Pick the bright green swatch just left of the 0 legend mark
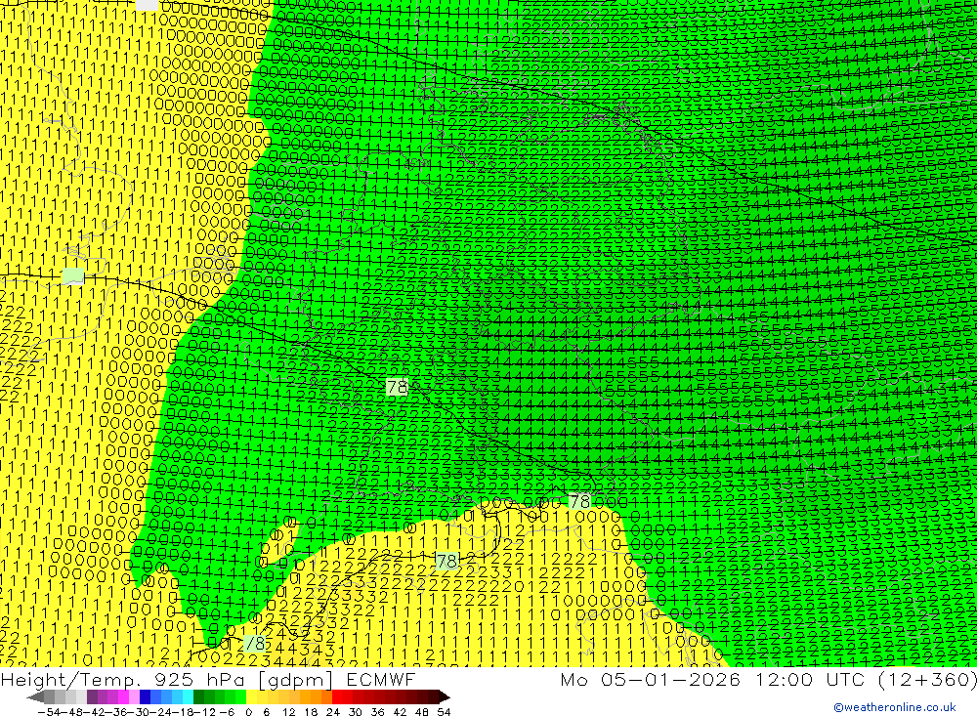The width and height of the screenshot is (977, 716). (241, 696)
